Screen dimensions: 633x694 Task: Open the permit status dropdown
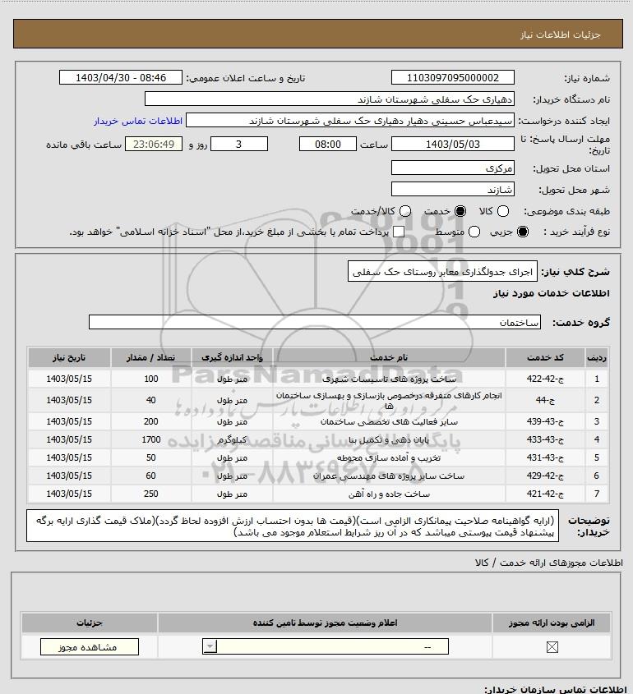tap(326, 647)
